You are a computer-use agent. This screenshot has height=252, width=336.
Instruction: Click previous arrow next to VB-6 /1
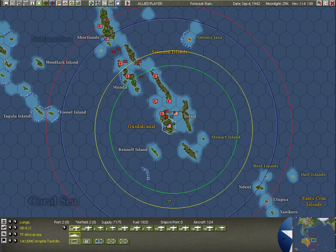click(10, 228)
